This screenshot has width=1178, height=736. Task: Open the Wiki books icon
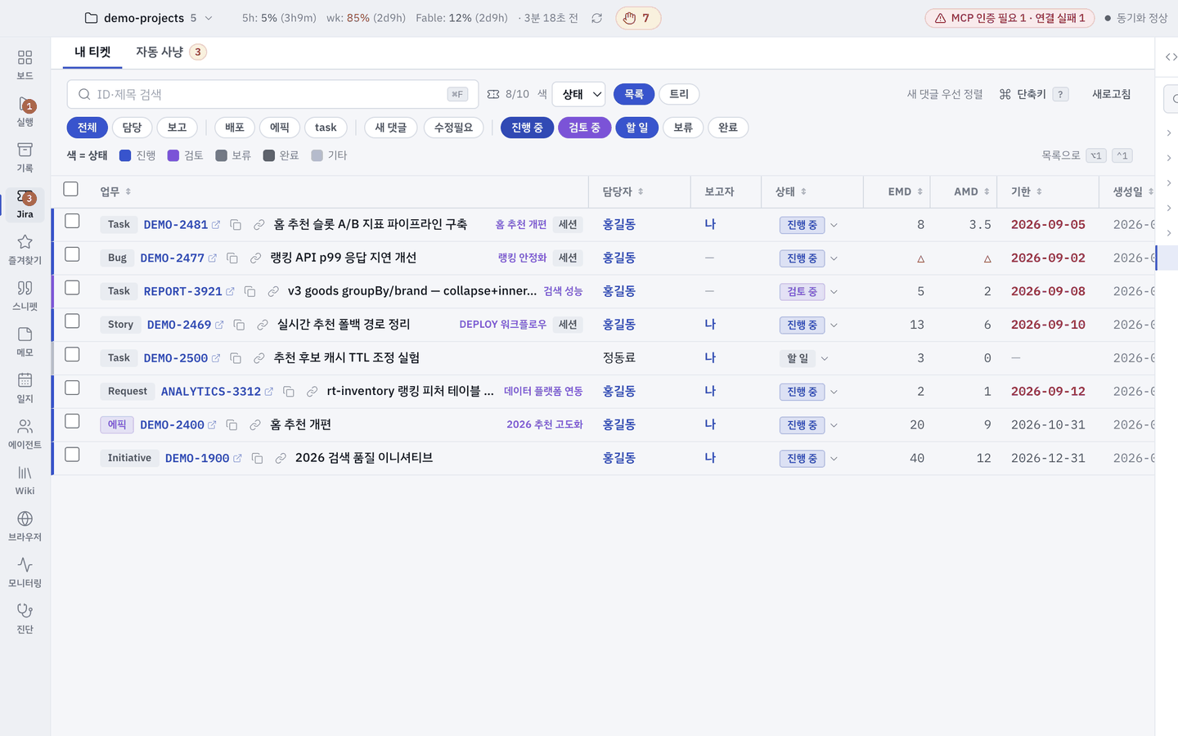[x=25, y=473]
